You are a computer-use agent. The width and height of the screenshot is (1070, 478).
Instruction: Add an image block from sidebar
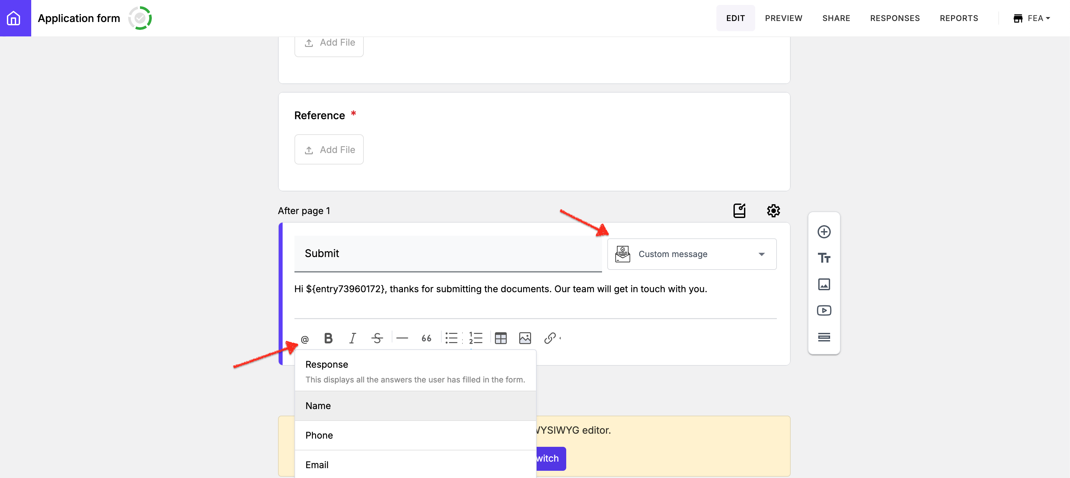tap(824, 284)
